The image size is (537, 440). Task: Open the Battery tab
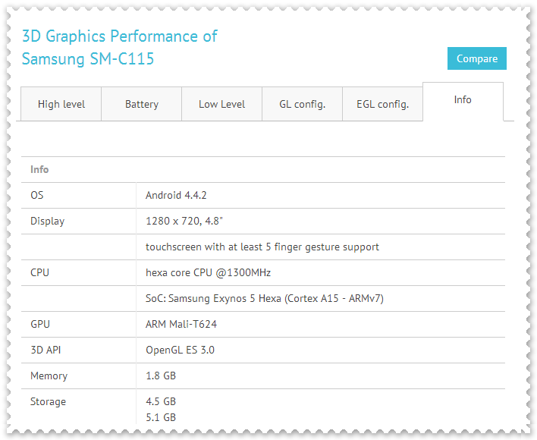(x=142, y=104)
